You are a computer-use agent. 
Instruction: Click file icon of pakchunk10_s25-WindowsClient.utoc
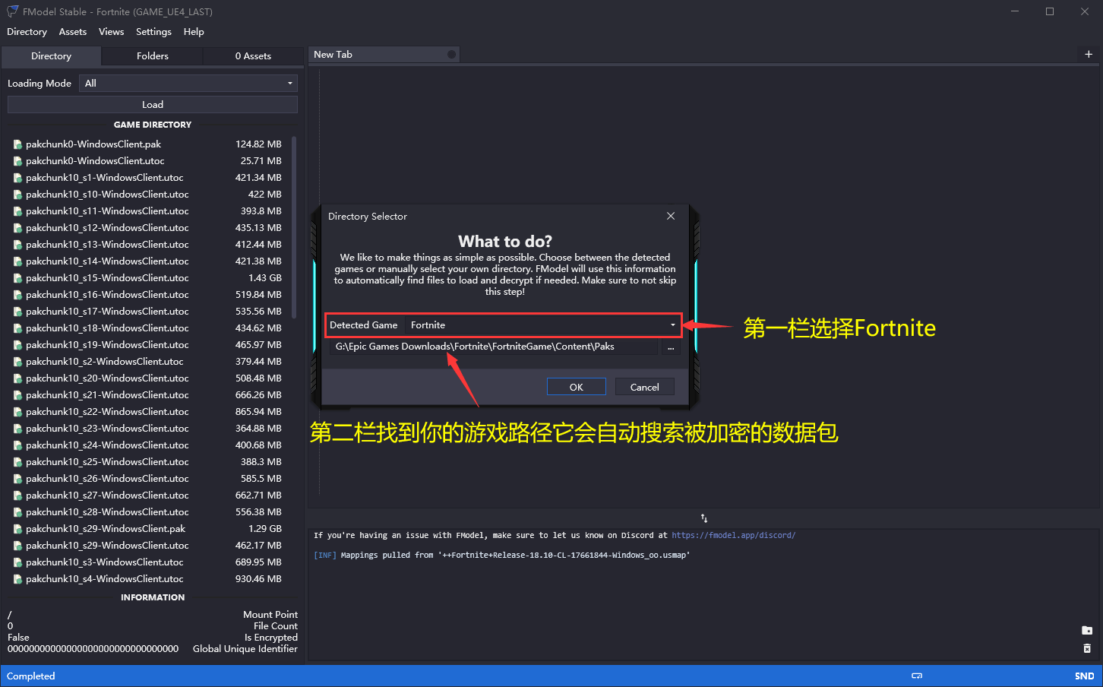[17, 462]
